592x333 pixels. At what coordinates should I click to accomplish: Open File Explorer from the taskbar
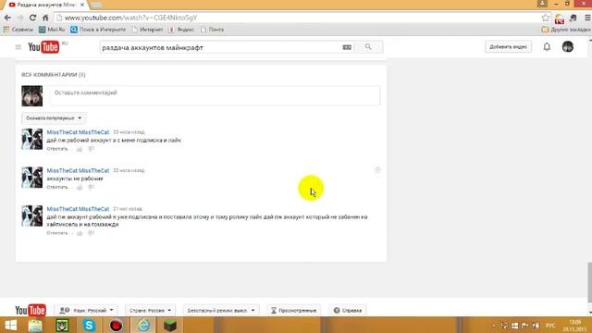[35, 325]
